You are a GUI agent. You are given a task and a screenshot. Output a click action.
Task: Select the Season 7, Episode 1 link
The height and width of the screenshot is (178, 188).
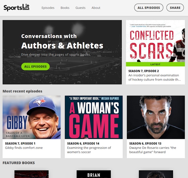[x=20, y=143]
